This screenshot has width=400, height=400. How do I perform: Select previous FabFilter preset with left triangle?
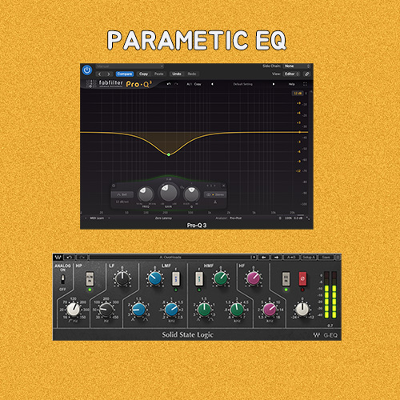212,84
